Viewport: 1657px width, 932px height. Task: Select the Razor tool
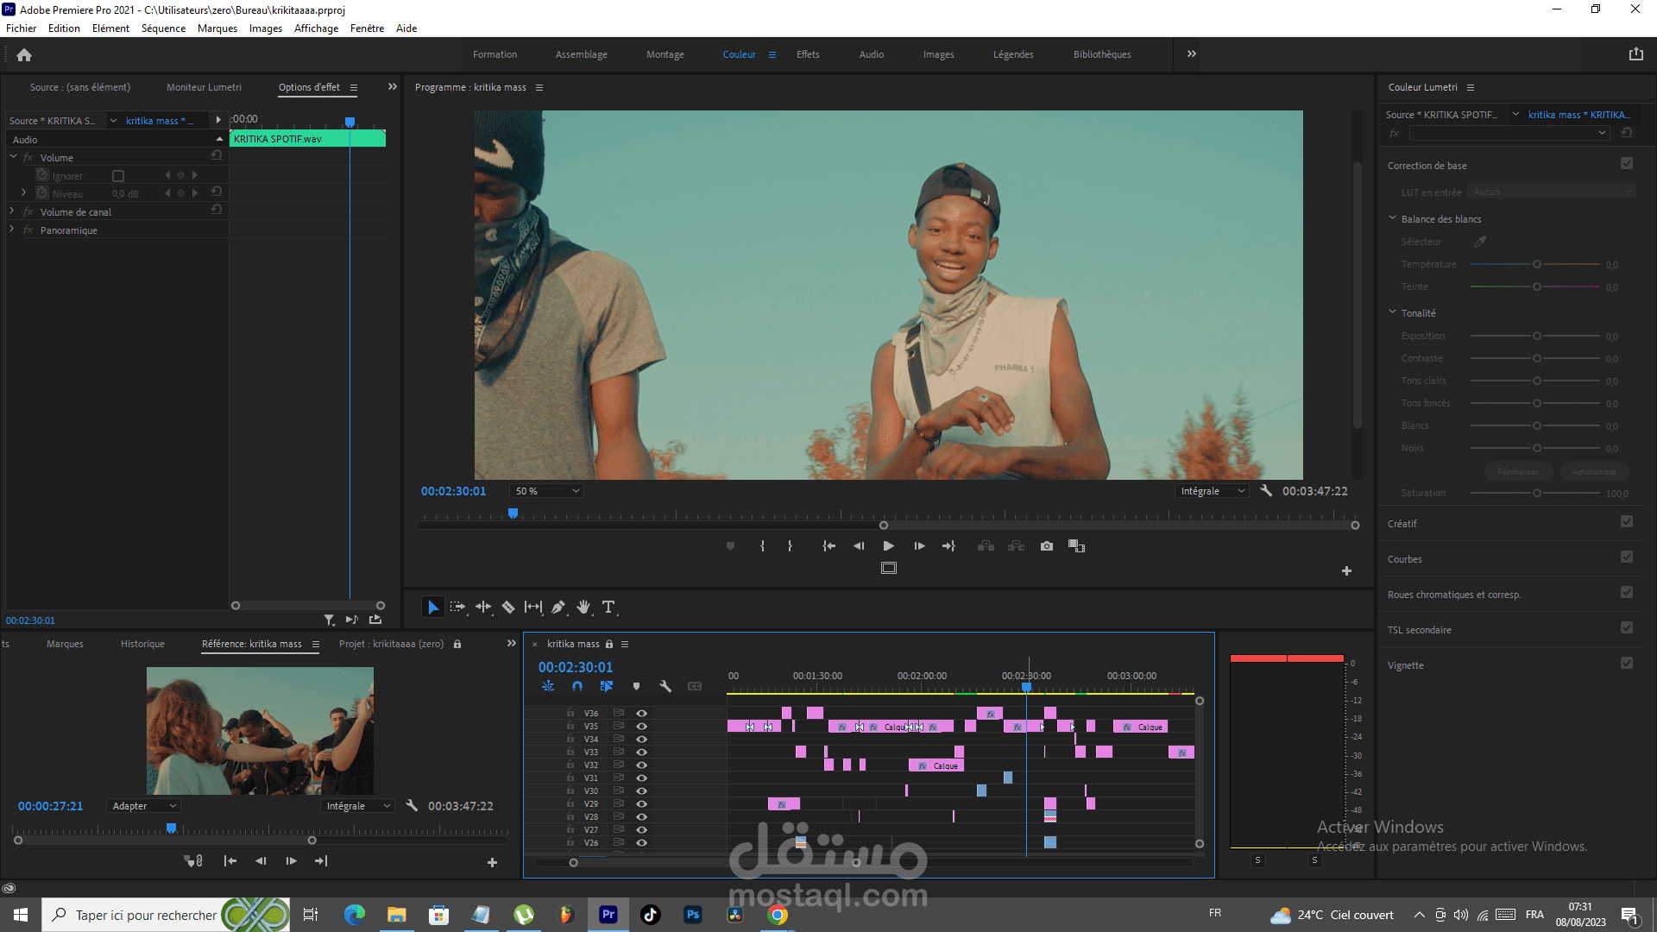point(508,608)
